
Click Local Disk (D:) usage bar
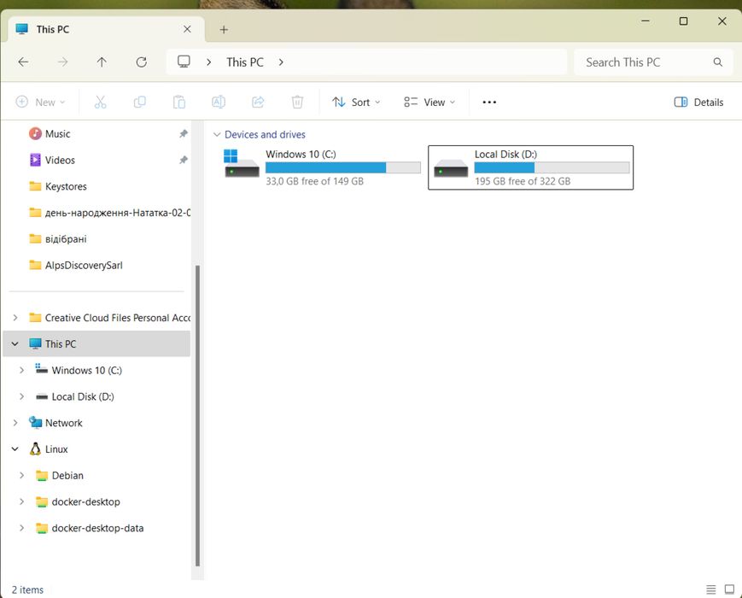point(552,167)
